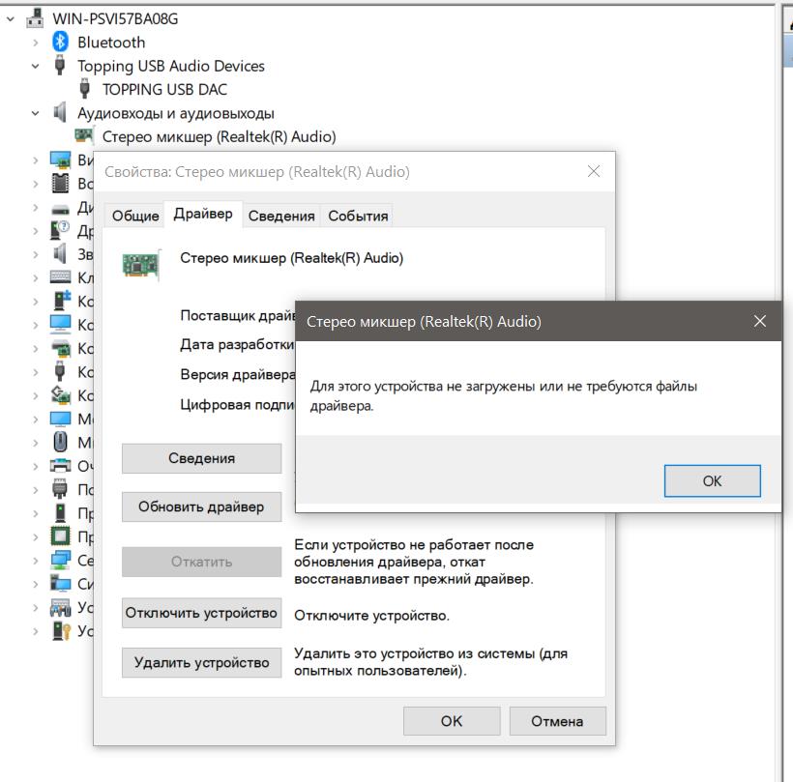793x782 pixels.
Task: Switch to the Общие tab
Action: point(135,216)
